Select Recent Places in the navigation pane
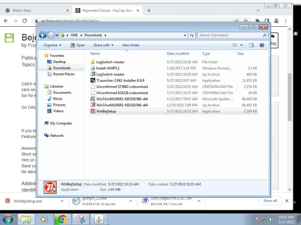 click(x=64, y=74)
